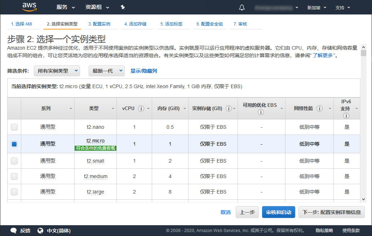Click 中文(简体) language selector
The width and height of the screenshot is (372, 236).
tap(59, 231)
